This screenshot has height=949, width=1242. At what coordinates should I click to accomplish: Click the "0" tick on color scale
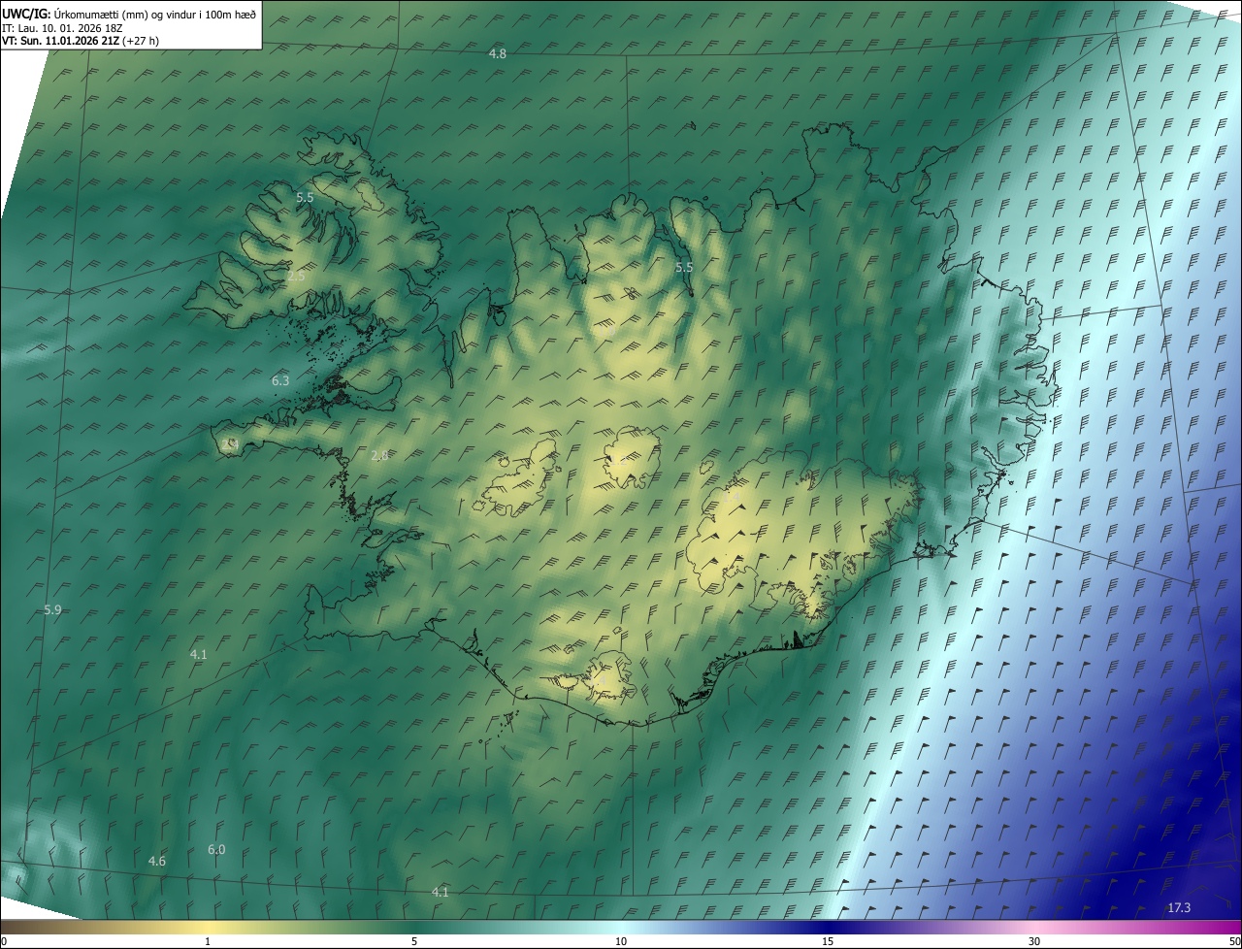4,941
